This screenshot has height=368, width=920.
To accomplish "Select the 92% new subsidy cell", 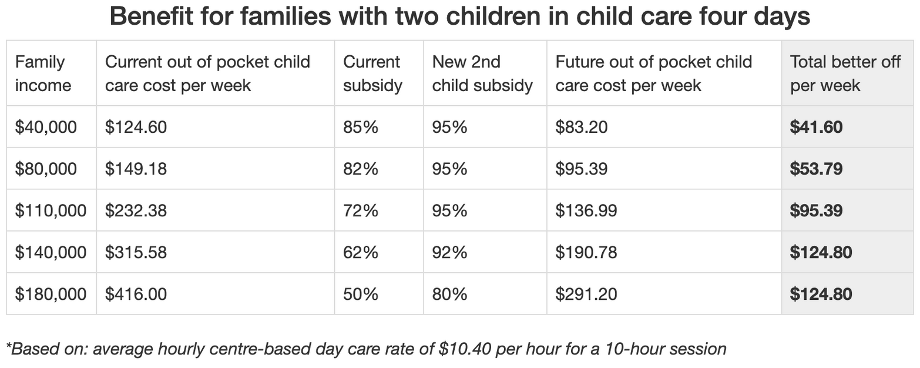I will (x=449, y=252).
